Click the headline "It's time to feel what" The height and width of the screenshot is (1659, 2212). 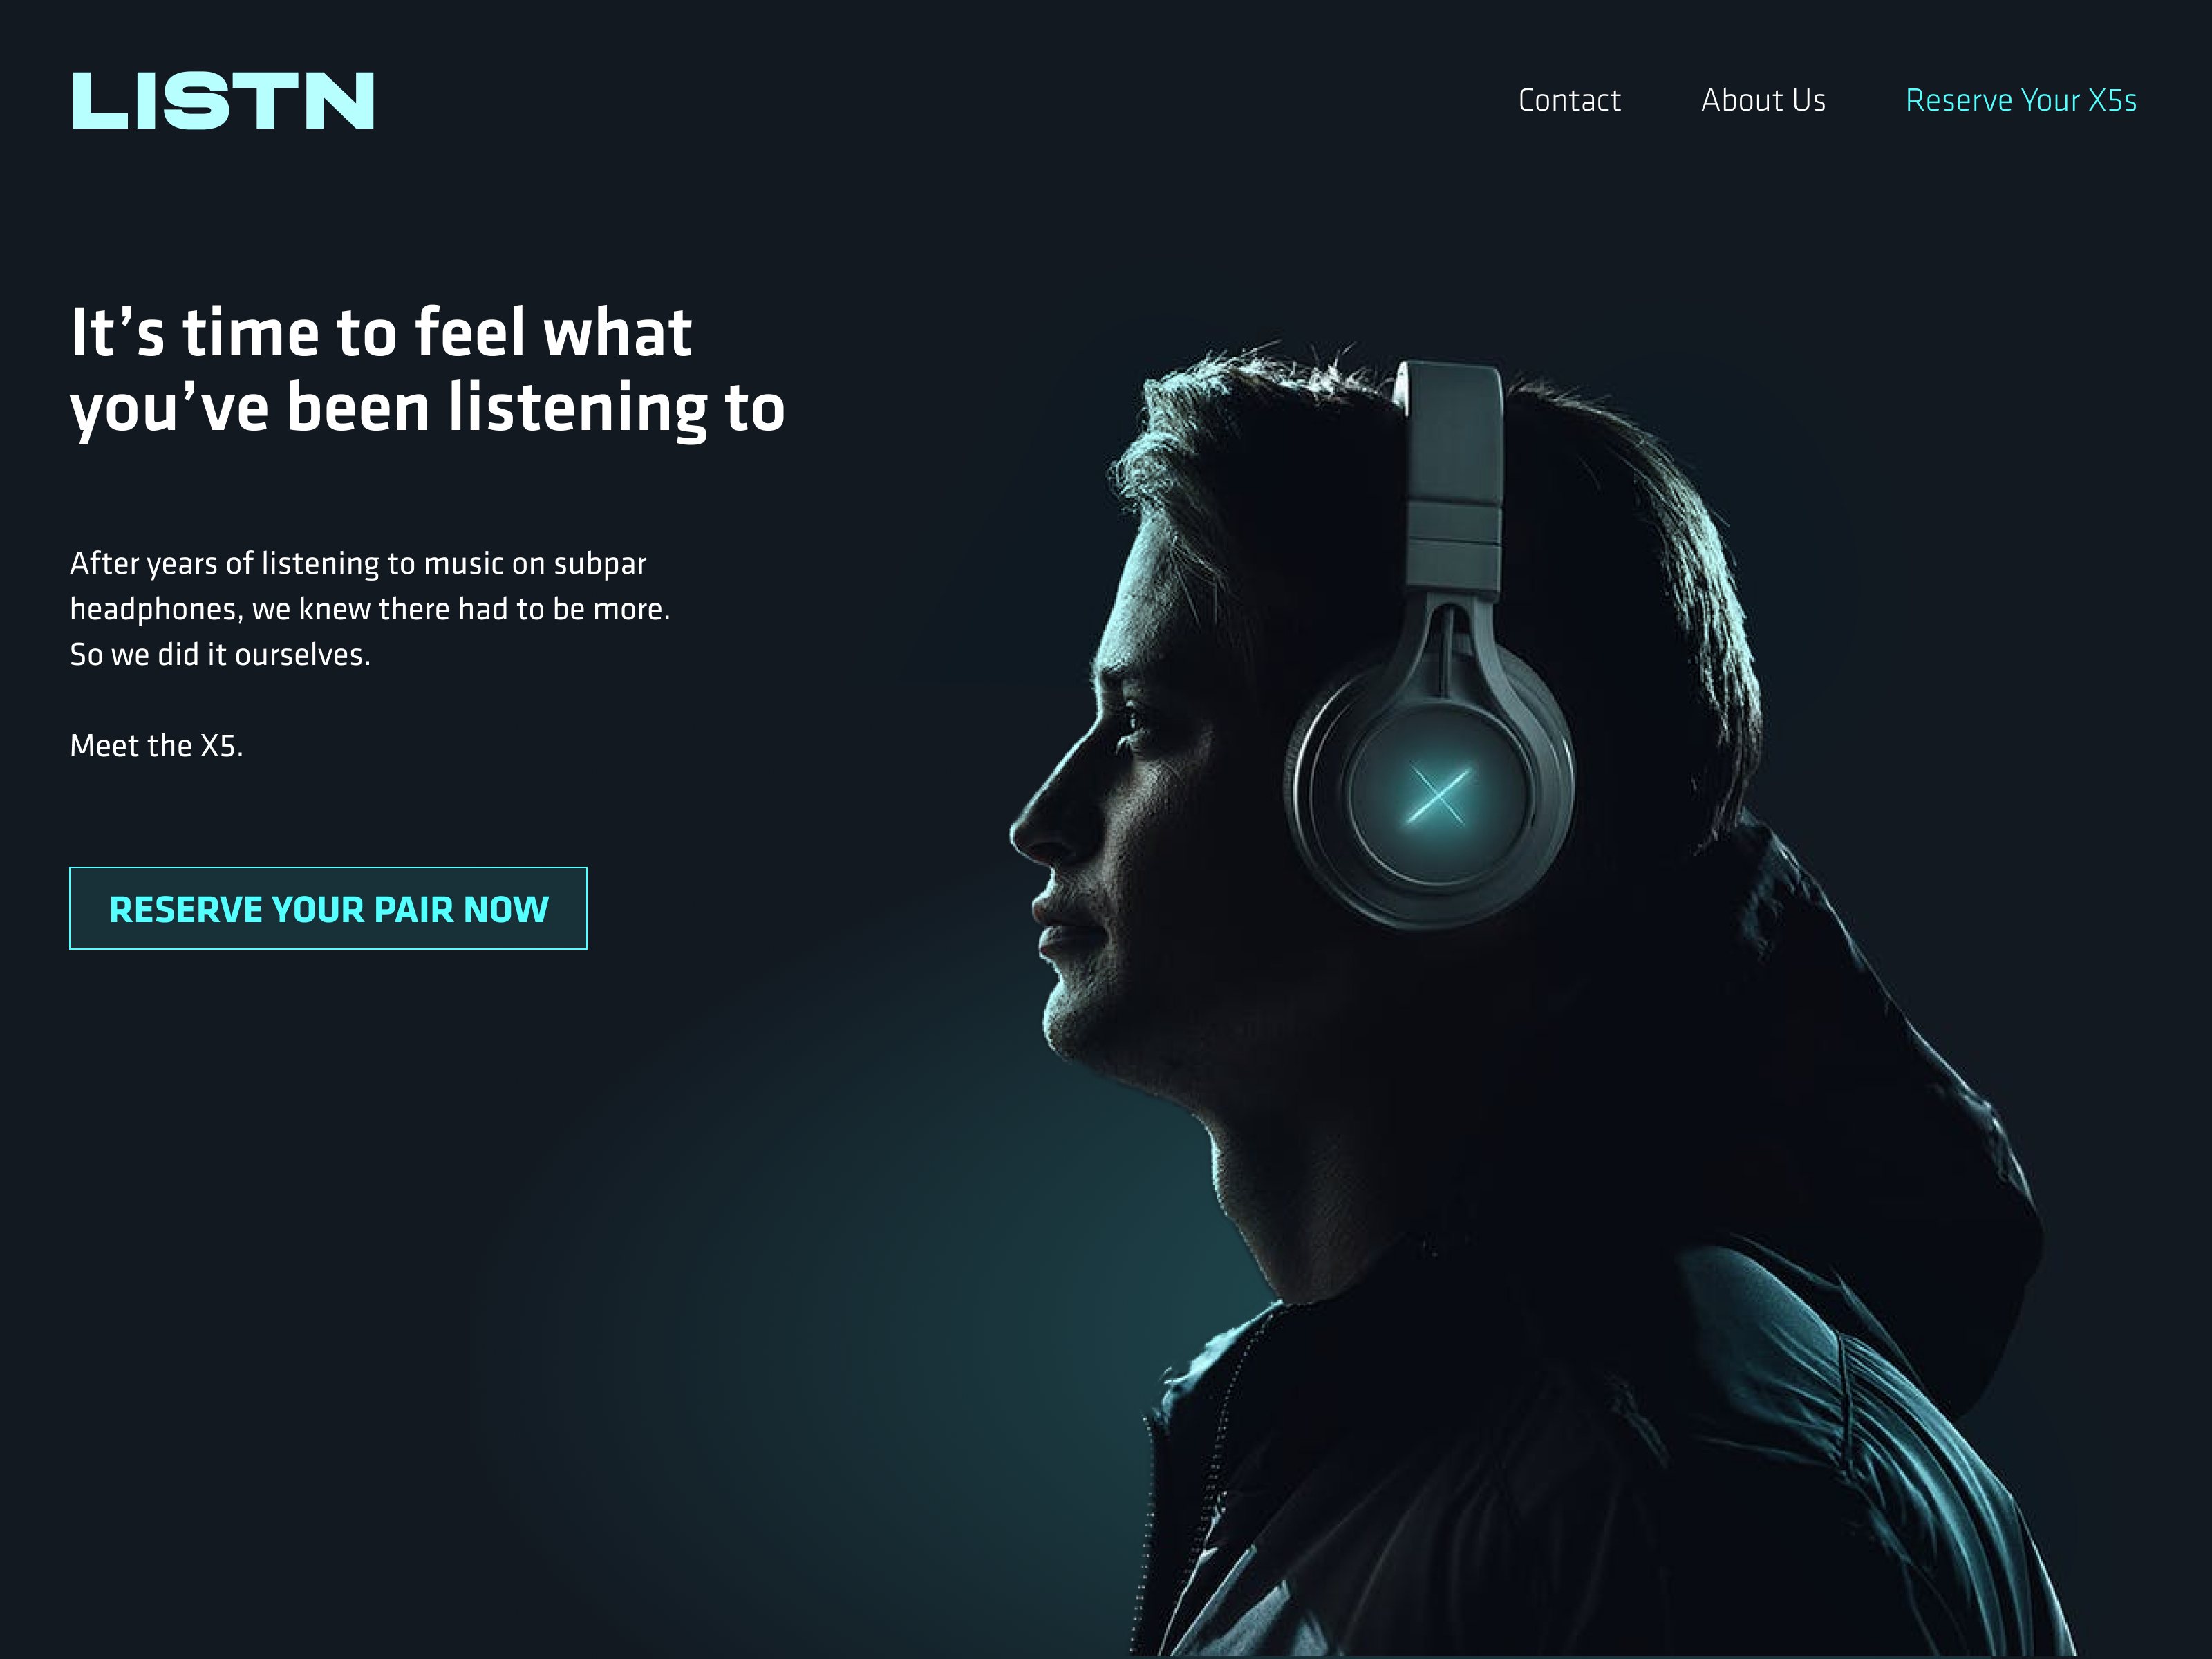click(x=381, y=332)
